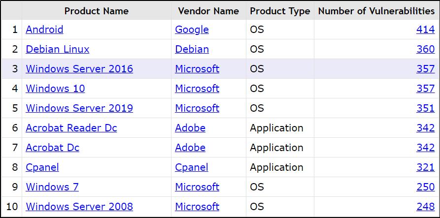Screen dimensions: 440x218
Task: Open the Acrobat Reader Dc link
Action: coord(71,128)
